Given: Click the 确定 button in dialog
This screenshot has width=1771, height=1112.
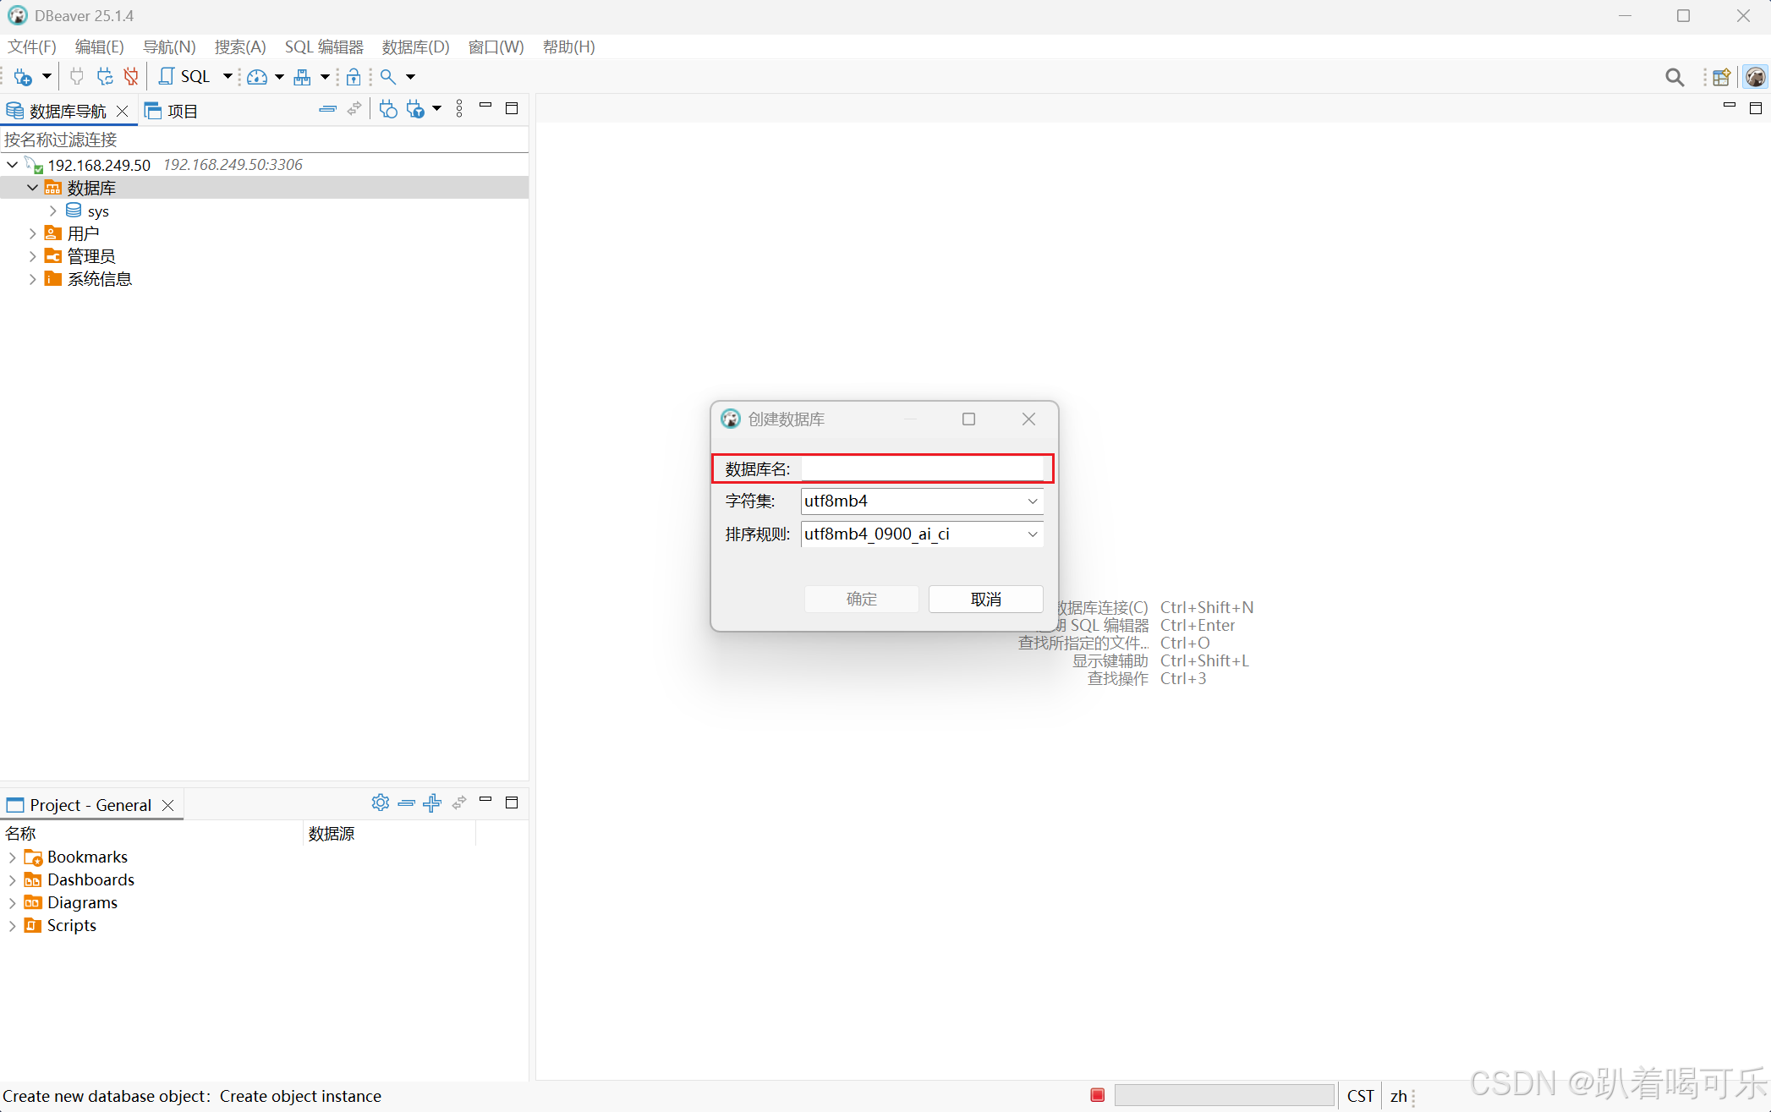Looking at the screenshot, I should (861, 600).
